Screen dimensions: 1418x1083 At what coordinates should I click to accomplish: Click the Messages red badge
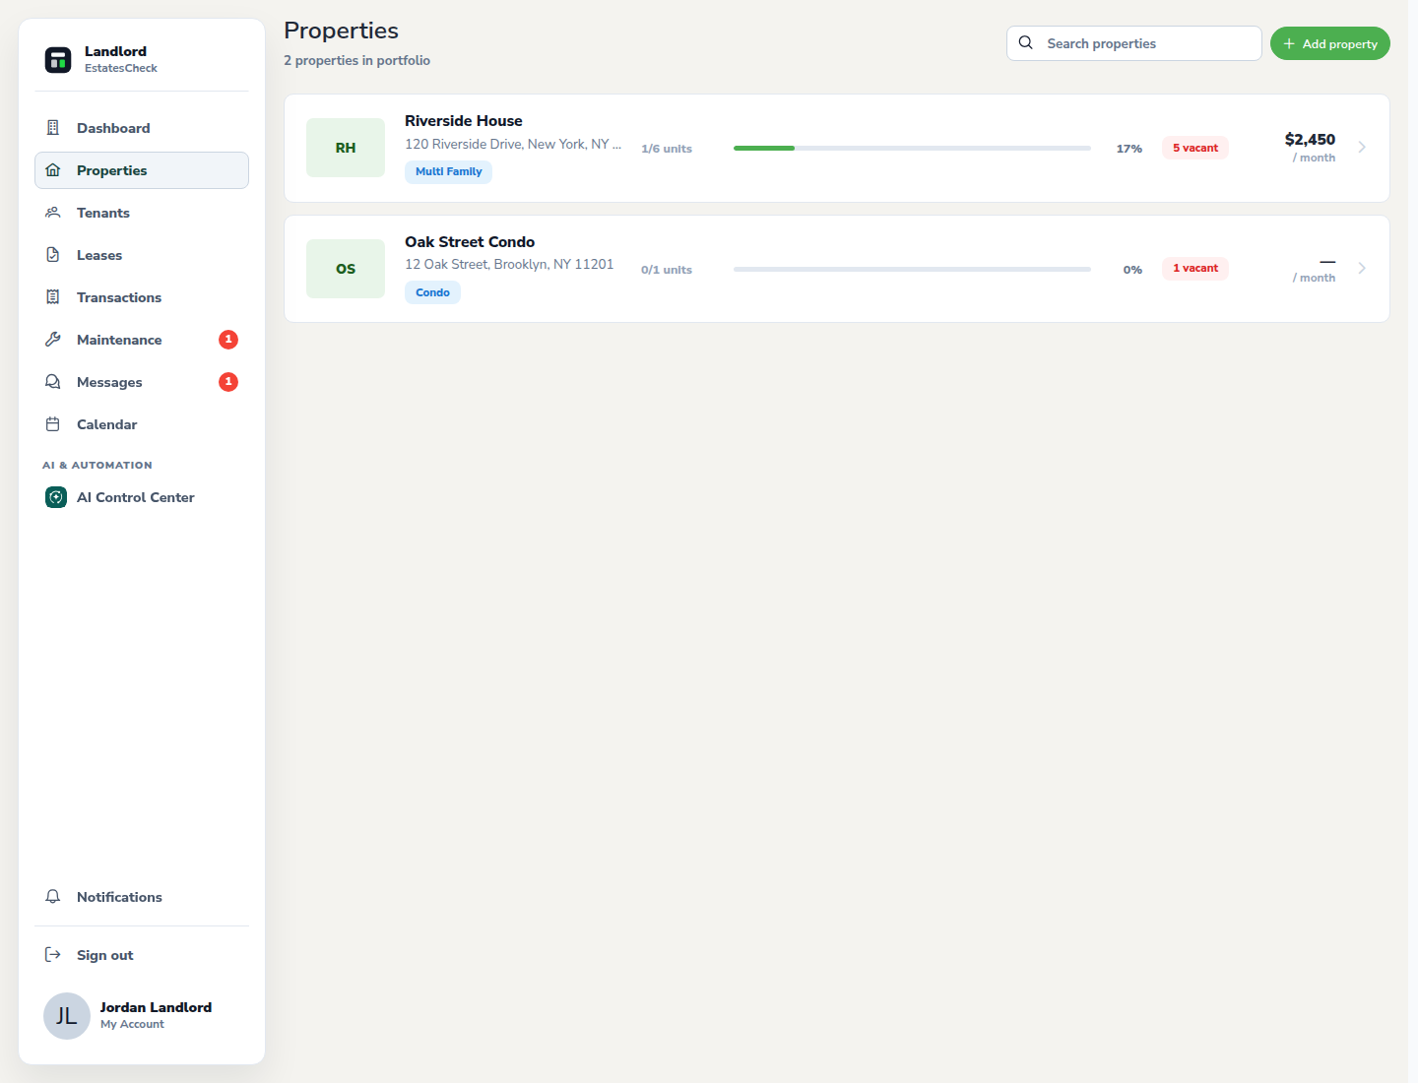[x=228, y=382]
